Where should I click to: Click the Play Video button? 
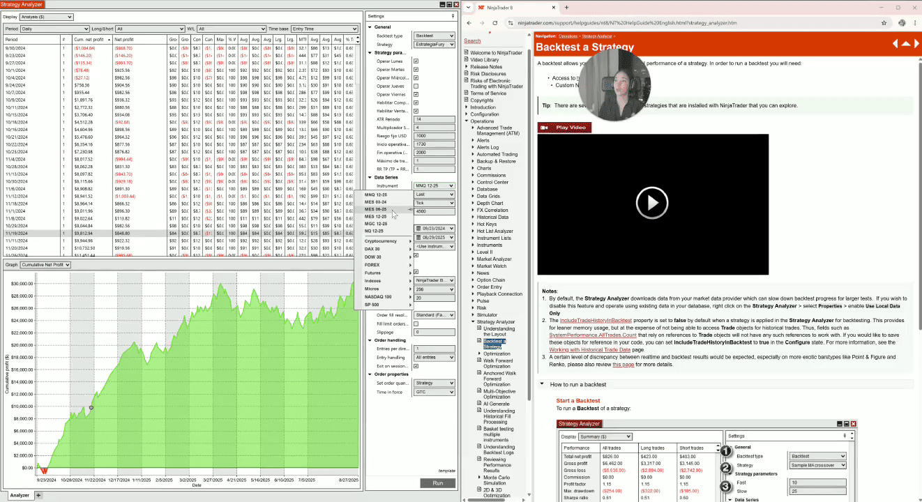click(x=564, y=128)
